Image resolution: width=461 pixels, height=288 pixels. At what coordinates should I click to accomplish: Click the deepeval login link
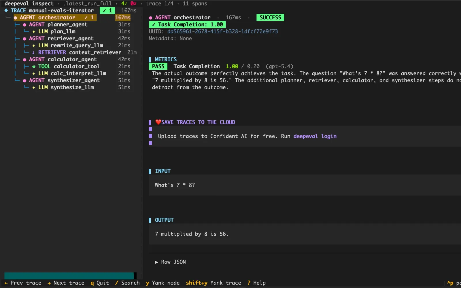pyautogui.click(x=315, y=136)
